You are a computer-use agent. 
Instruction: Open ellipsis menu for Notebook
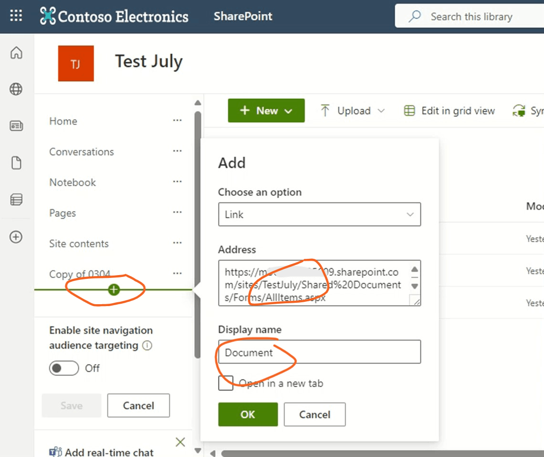(178, 181)
